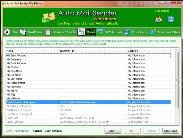Click the Free License link
183x138 pixels.
162,11
